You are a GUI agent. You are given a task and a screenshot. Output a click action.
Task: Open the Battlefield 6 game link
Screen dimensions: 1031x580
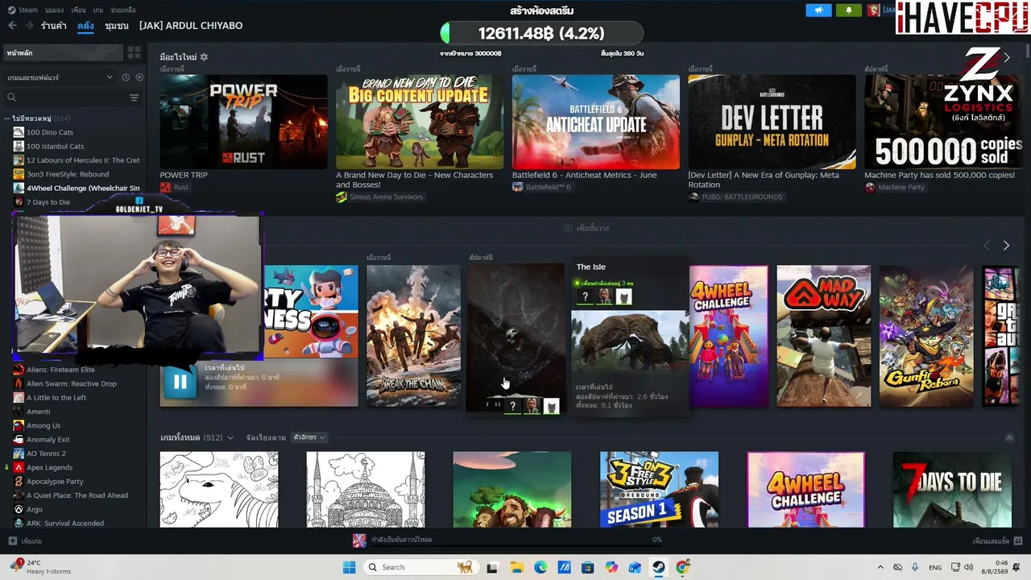[x=542, y=188]
